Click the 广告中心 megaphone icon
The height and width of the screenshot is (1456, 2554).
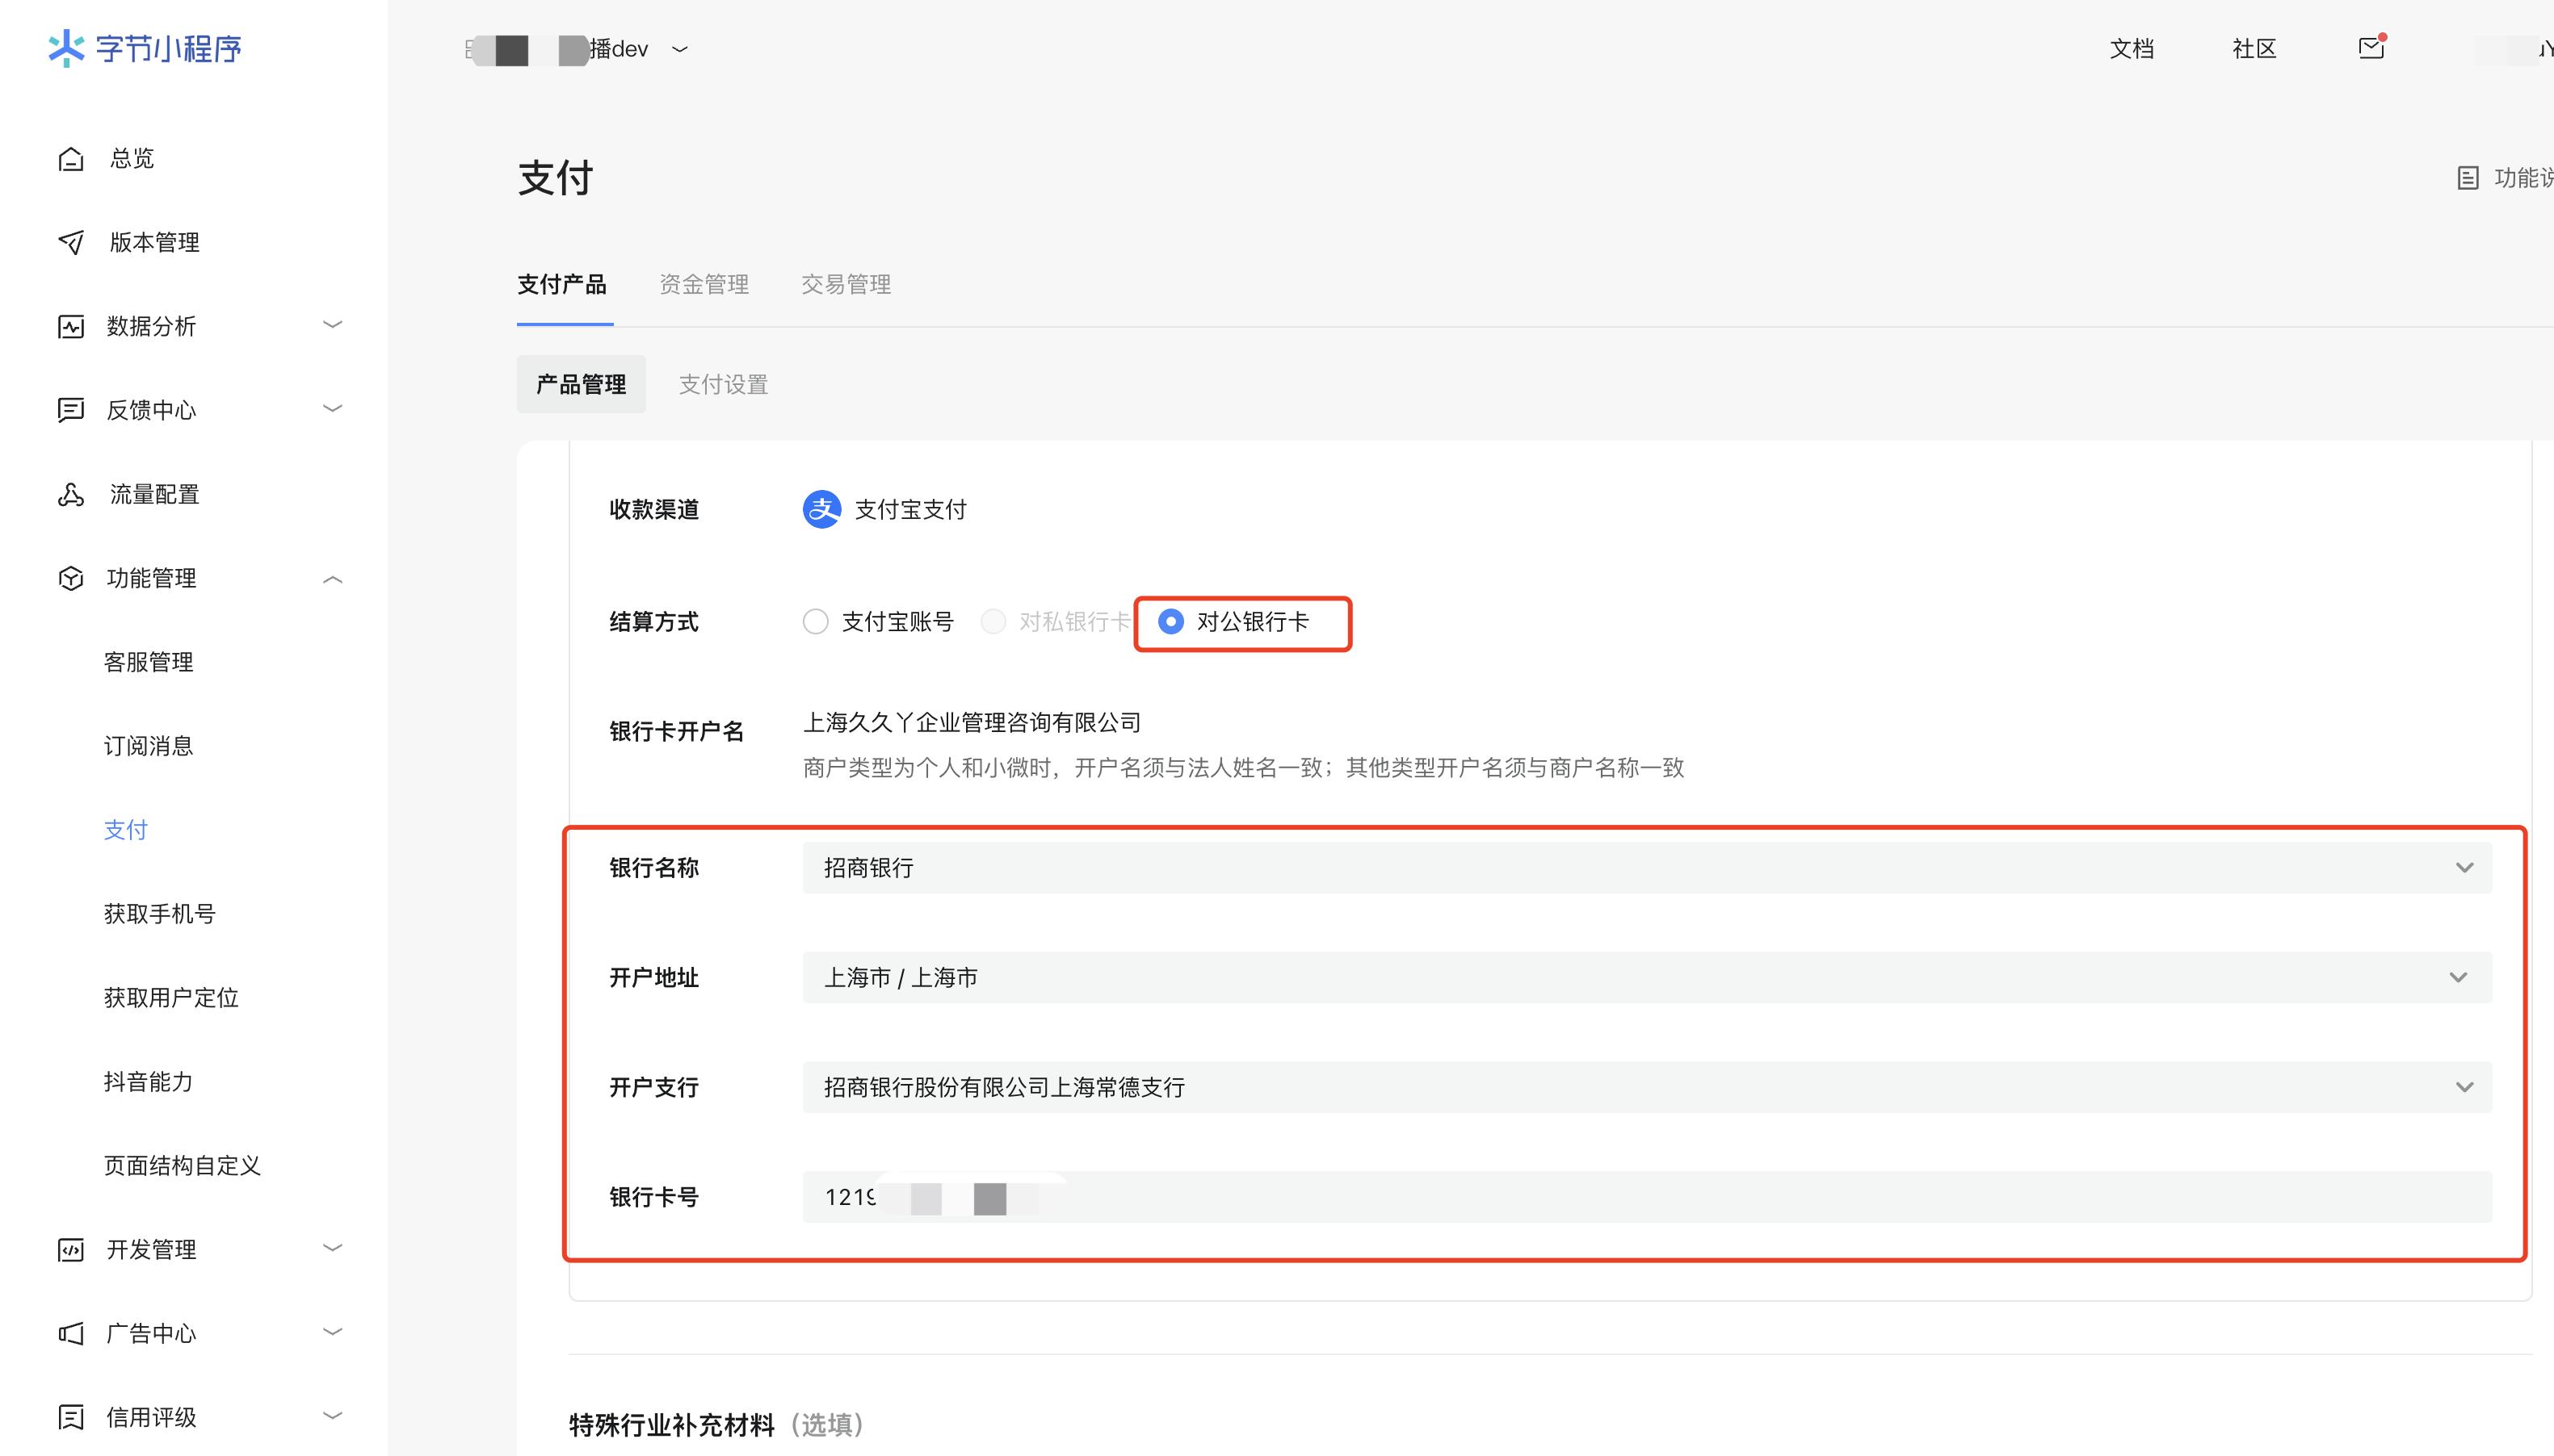(x=71, y=1333)
